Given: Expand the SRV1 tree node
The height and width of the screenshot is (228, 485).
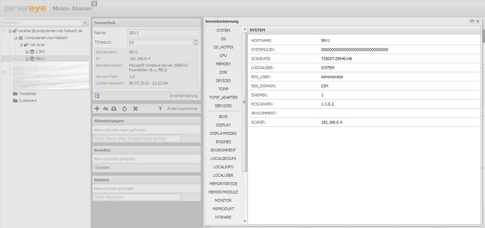Looking at the screenshot, I should pos(27,59).
